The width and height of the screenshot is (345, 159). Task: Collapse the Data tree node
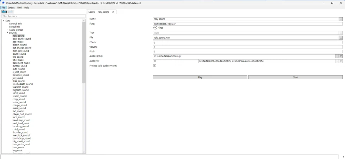click(3, 21)
